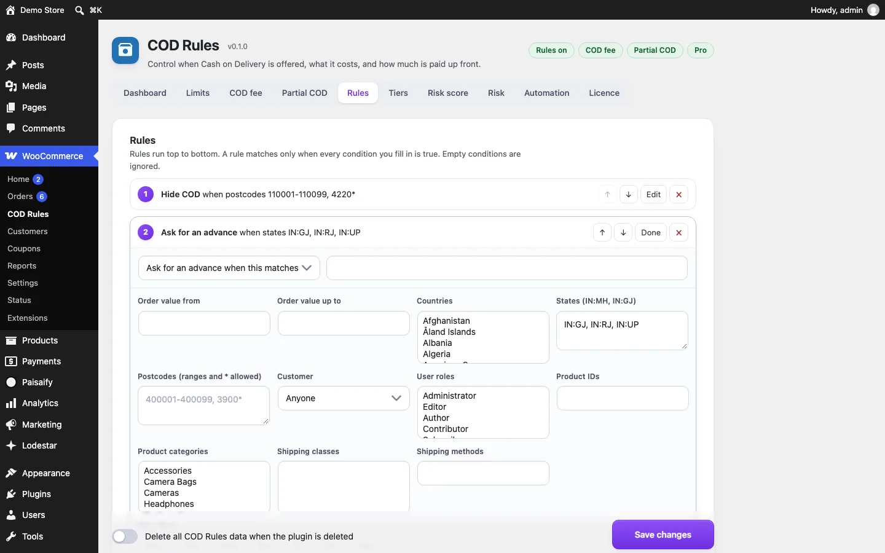Click Done on rule 2
Viewport: 885px width, 553px height.
click(651, 233)
